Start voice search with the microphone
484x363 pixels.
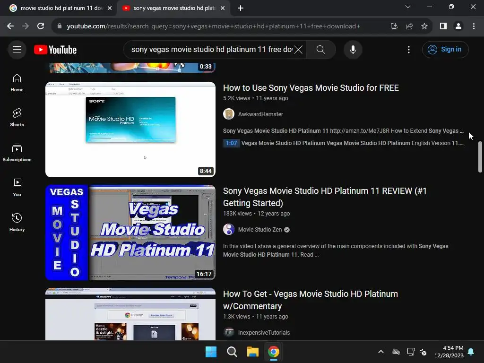353,49
